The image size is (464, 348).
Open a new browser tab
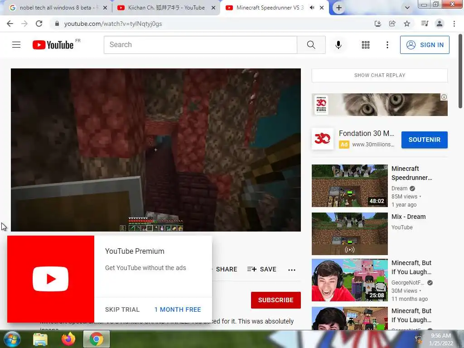tap(339, 8)
